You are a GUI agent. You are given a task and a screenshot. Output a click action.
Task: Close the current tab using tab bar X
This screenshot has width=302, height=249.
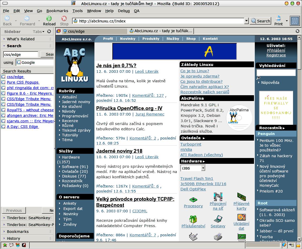pos(298,31)
